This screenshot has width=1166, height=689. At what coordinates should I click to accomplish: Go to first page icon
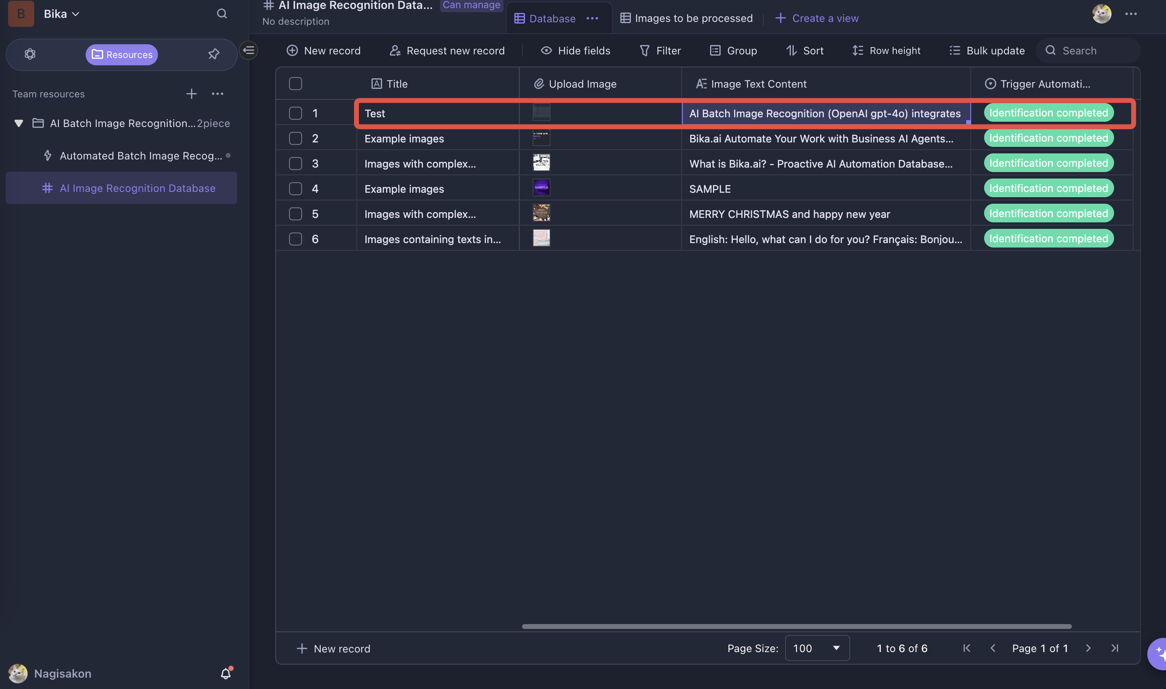tap(967, 648)
